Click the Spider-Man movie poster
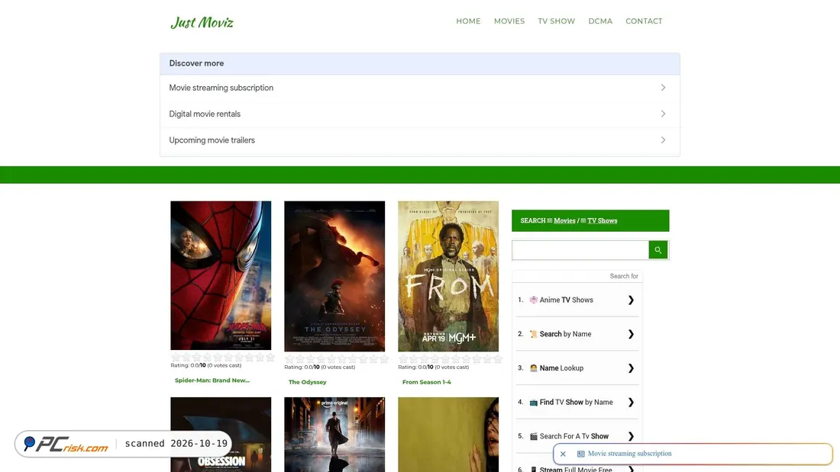Viewport: 840px width, 472px height. (x=221, y=275)
